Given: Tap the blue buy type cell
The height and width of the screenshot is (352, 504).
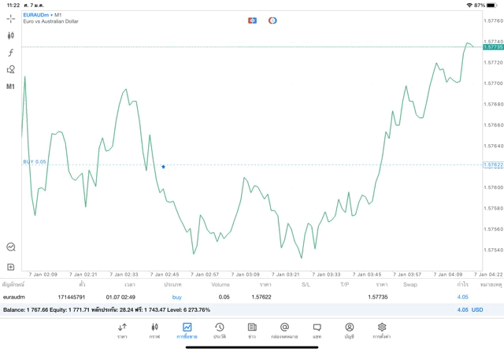Looking at the screenshot, I should 176,297.
